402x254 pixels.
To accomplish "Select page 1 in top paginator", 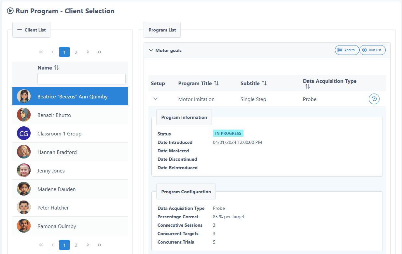I will pos(64,52).
